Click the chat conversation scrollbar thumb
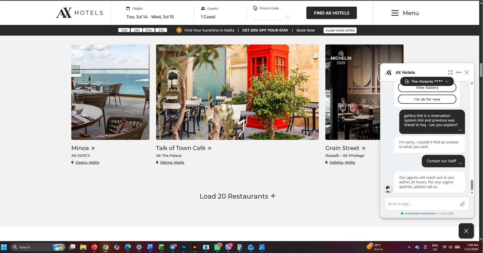This screenshot has height=253, width=483. [472, 185]
